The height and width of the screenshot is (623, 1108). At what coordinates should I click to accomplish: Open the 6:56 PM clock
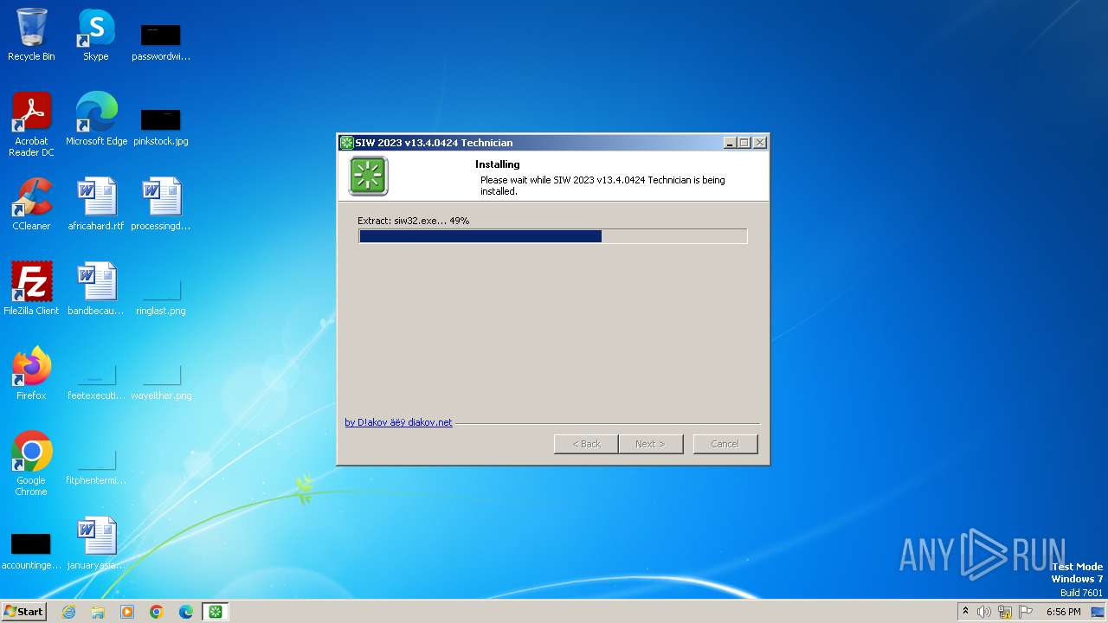tap(1063, 612)
